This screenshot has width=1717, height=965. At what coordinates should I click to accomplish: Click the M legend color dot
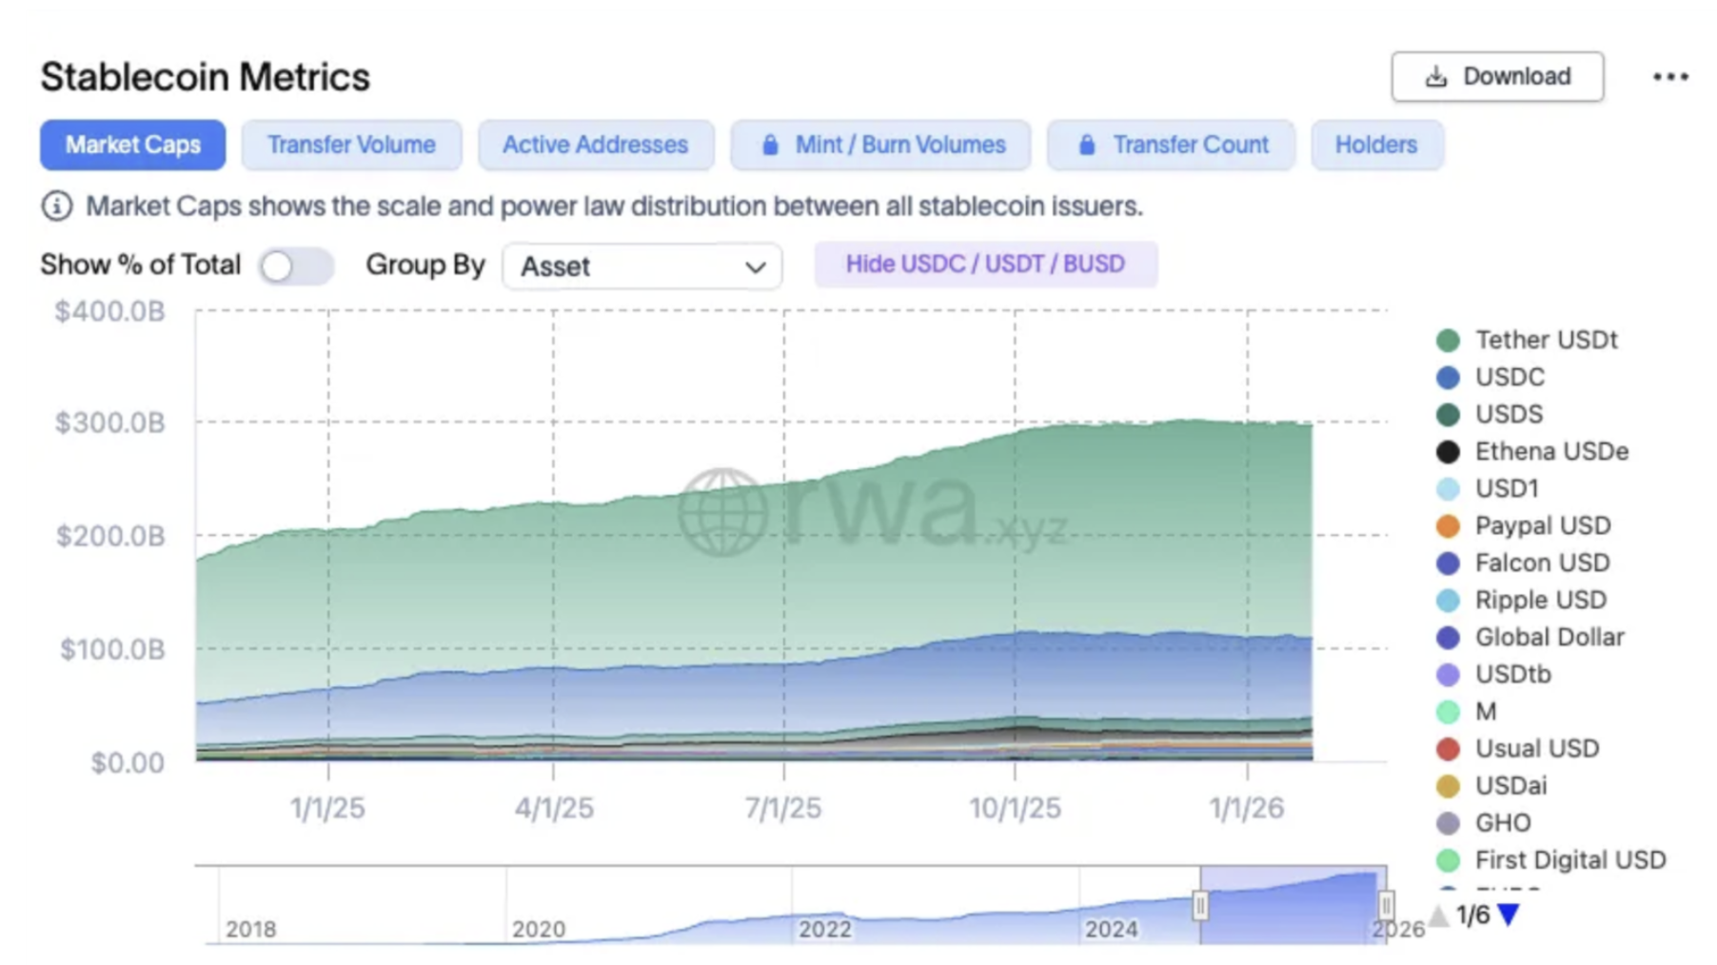click(1448, 711)
